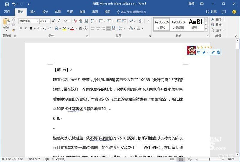240x162 pixels.
Task: Activate the Format Painter brush
Action: [x=13, y=30]
